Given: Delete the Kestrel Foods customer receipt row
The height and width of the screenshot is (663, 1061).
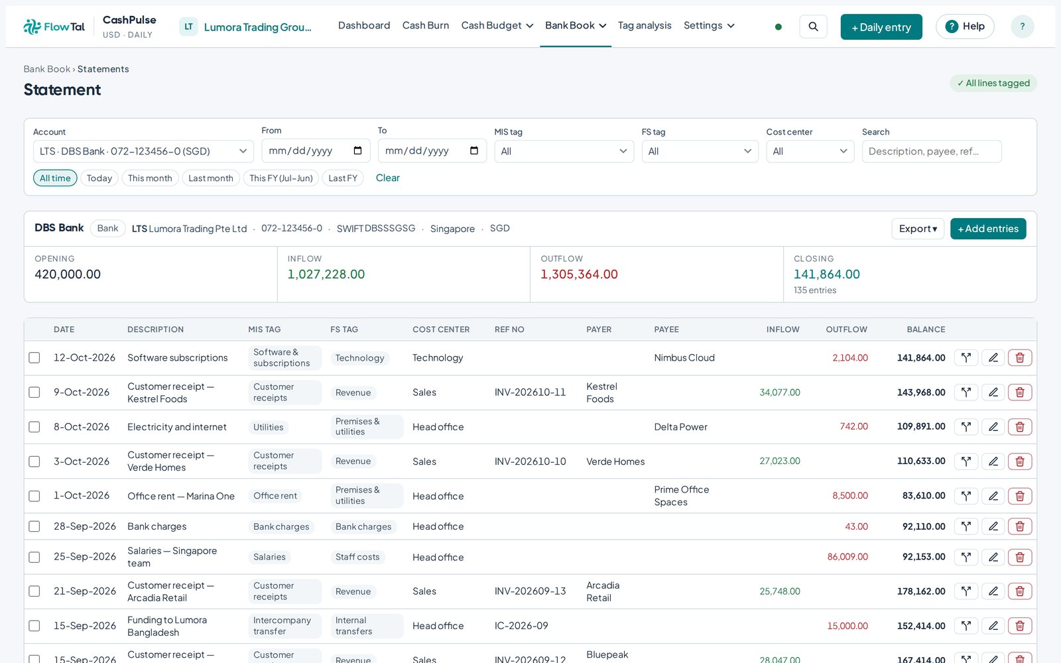Looking at the screenshot, I should [1020, 392].
